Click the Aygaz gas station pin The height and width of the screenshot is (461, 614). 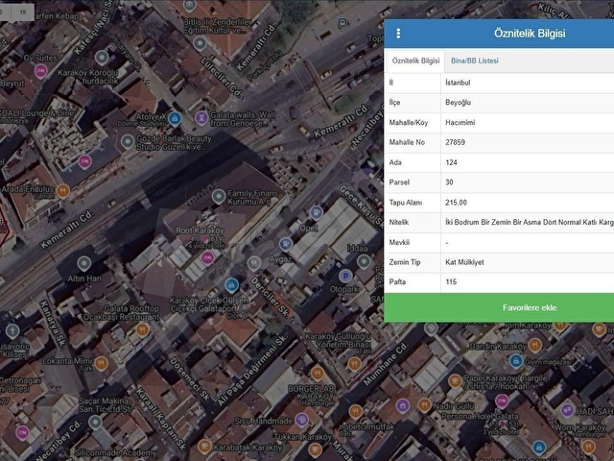tap(286, 244)
